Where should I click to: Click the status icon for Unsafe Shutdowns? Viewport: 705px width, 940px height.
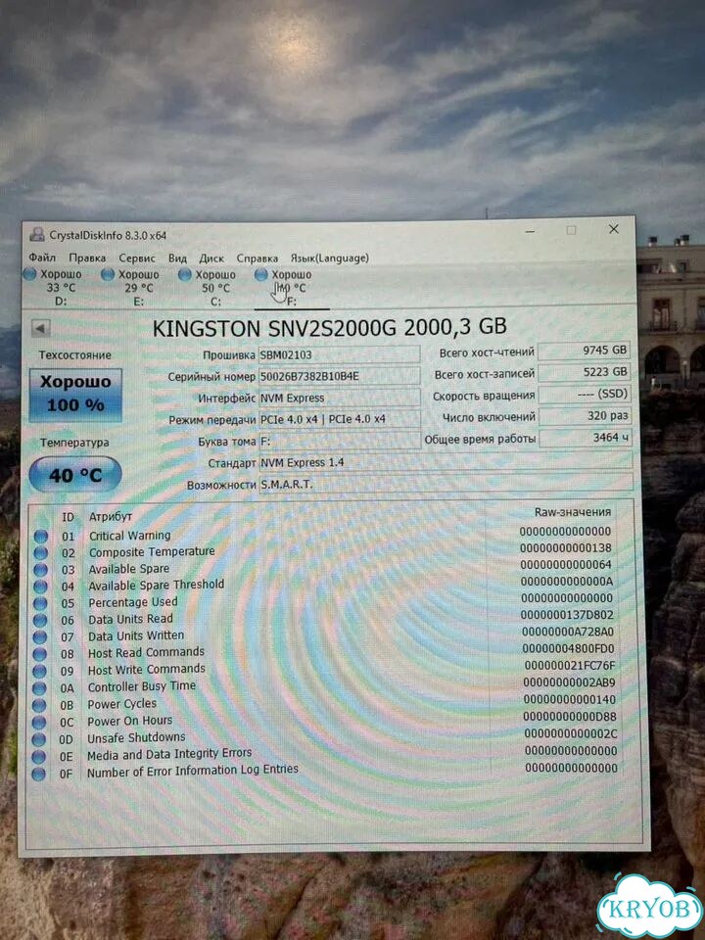pyautogui.click(x=39, y=740)
